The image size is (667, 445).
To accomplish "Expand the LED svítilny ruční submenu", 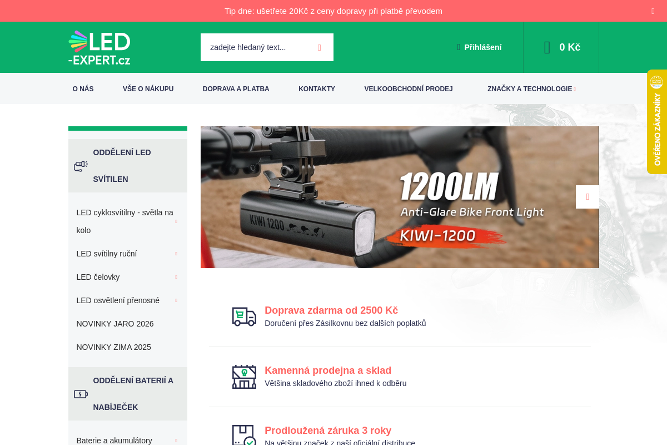I will (176, 253).
